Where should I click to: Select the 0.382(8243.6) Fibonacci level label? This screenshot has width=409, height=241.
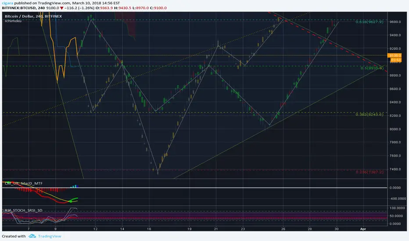click(x=370, y=114)
